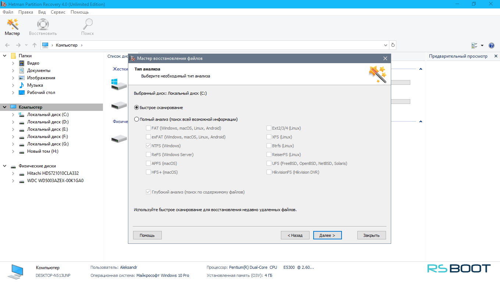Go up one level arrow
This screenshot has width=500, height=282.
point(35,45)
